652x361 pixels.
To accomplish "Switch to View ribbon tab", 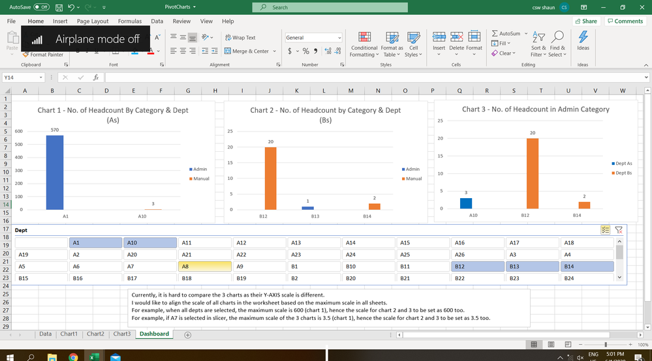I will (206, 21).
